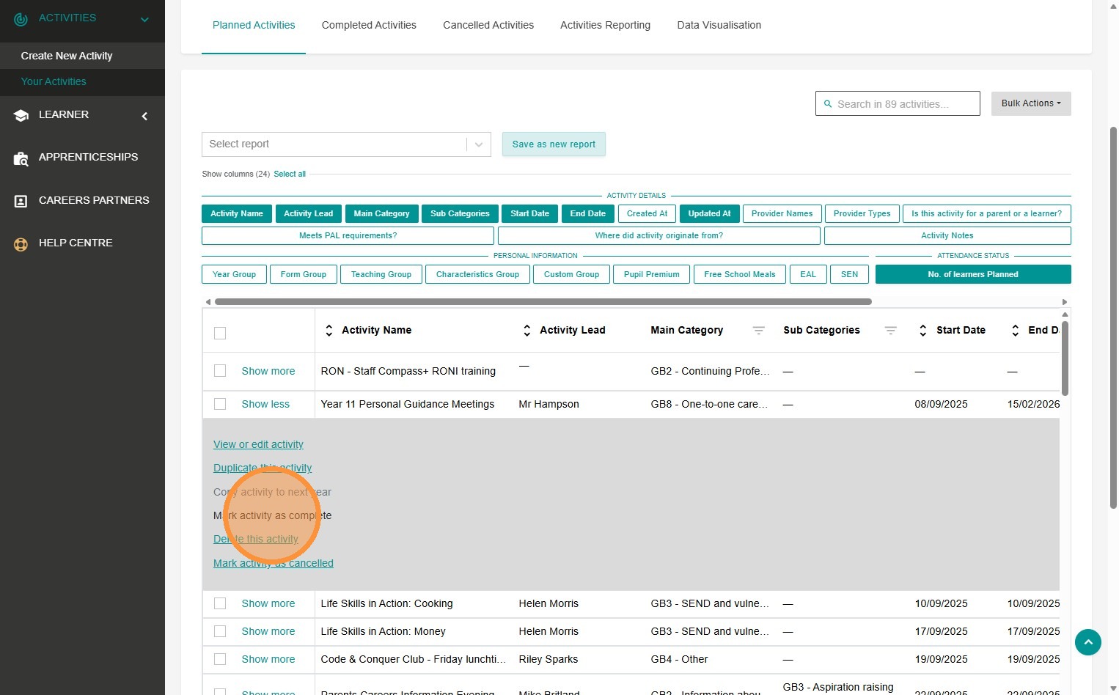Click Mark activity as cancelled link
The width and height of the screenshot is (1119, 695).
274,563
